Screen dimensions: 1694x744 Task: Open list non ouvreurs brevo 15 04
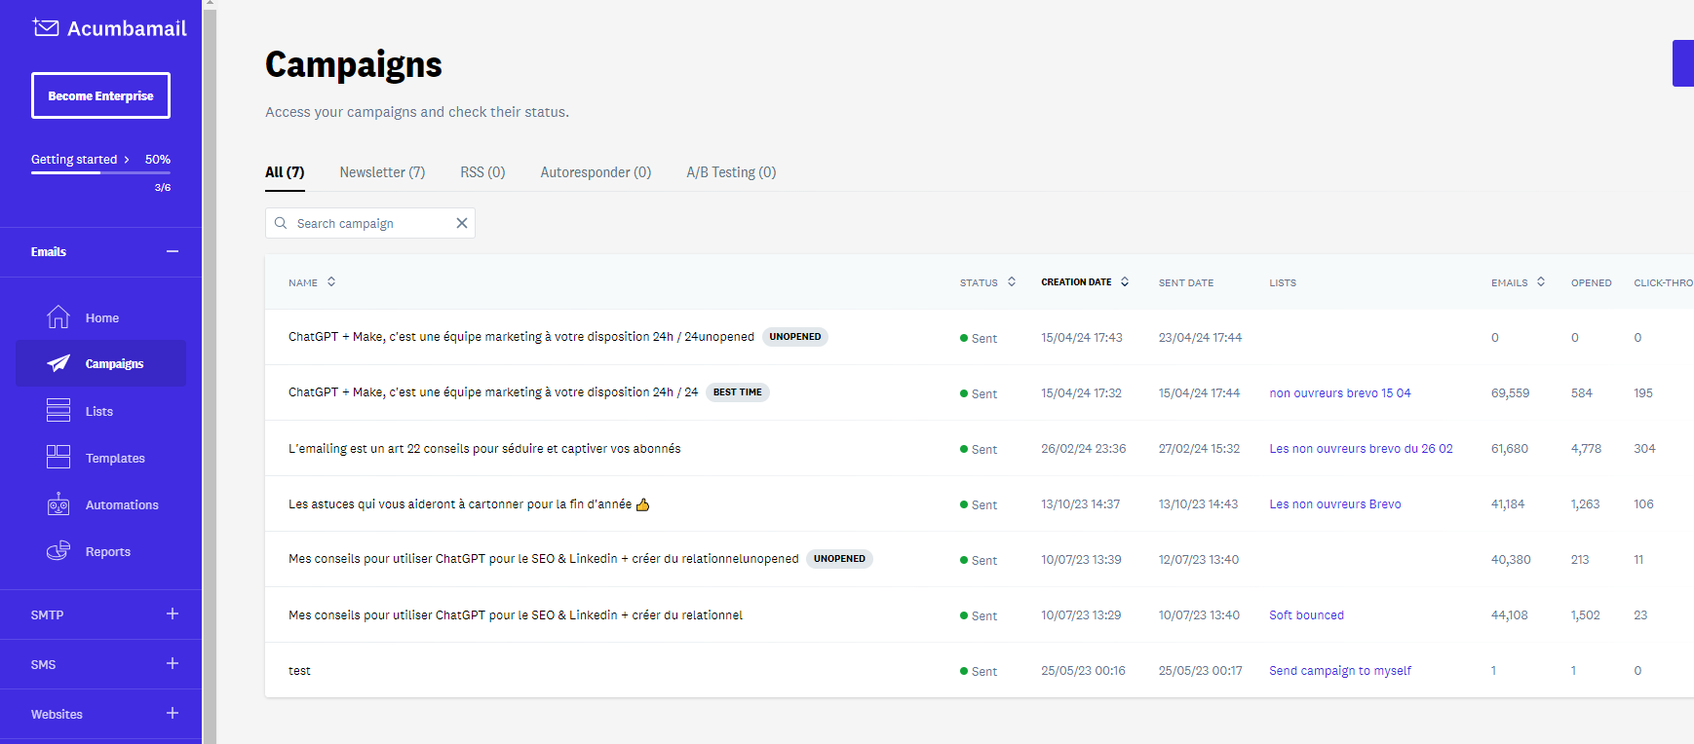pos(1340,393)
